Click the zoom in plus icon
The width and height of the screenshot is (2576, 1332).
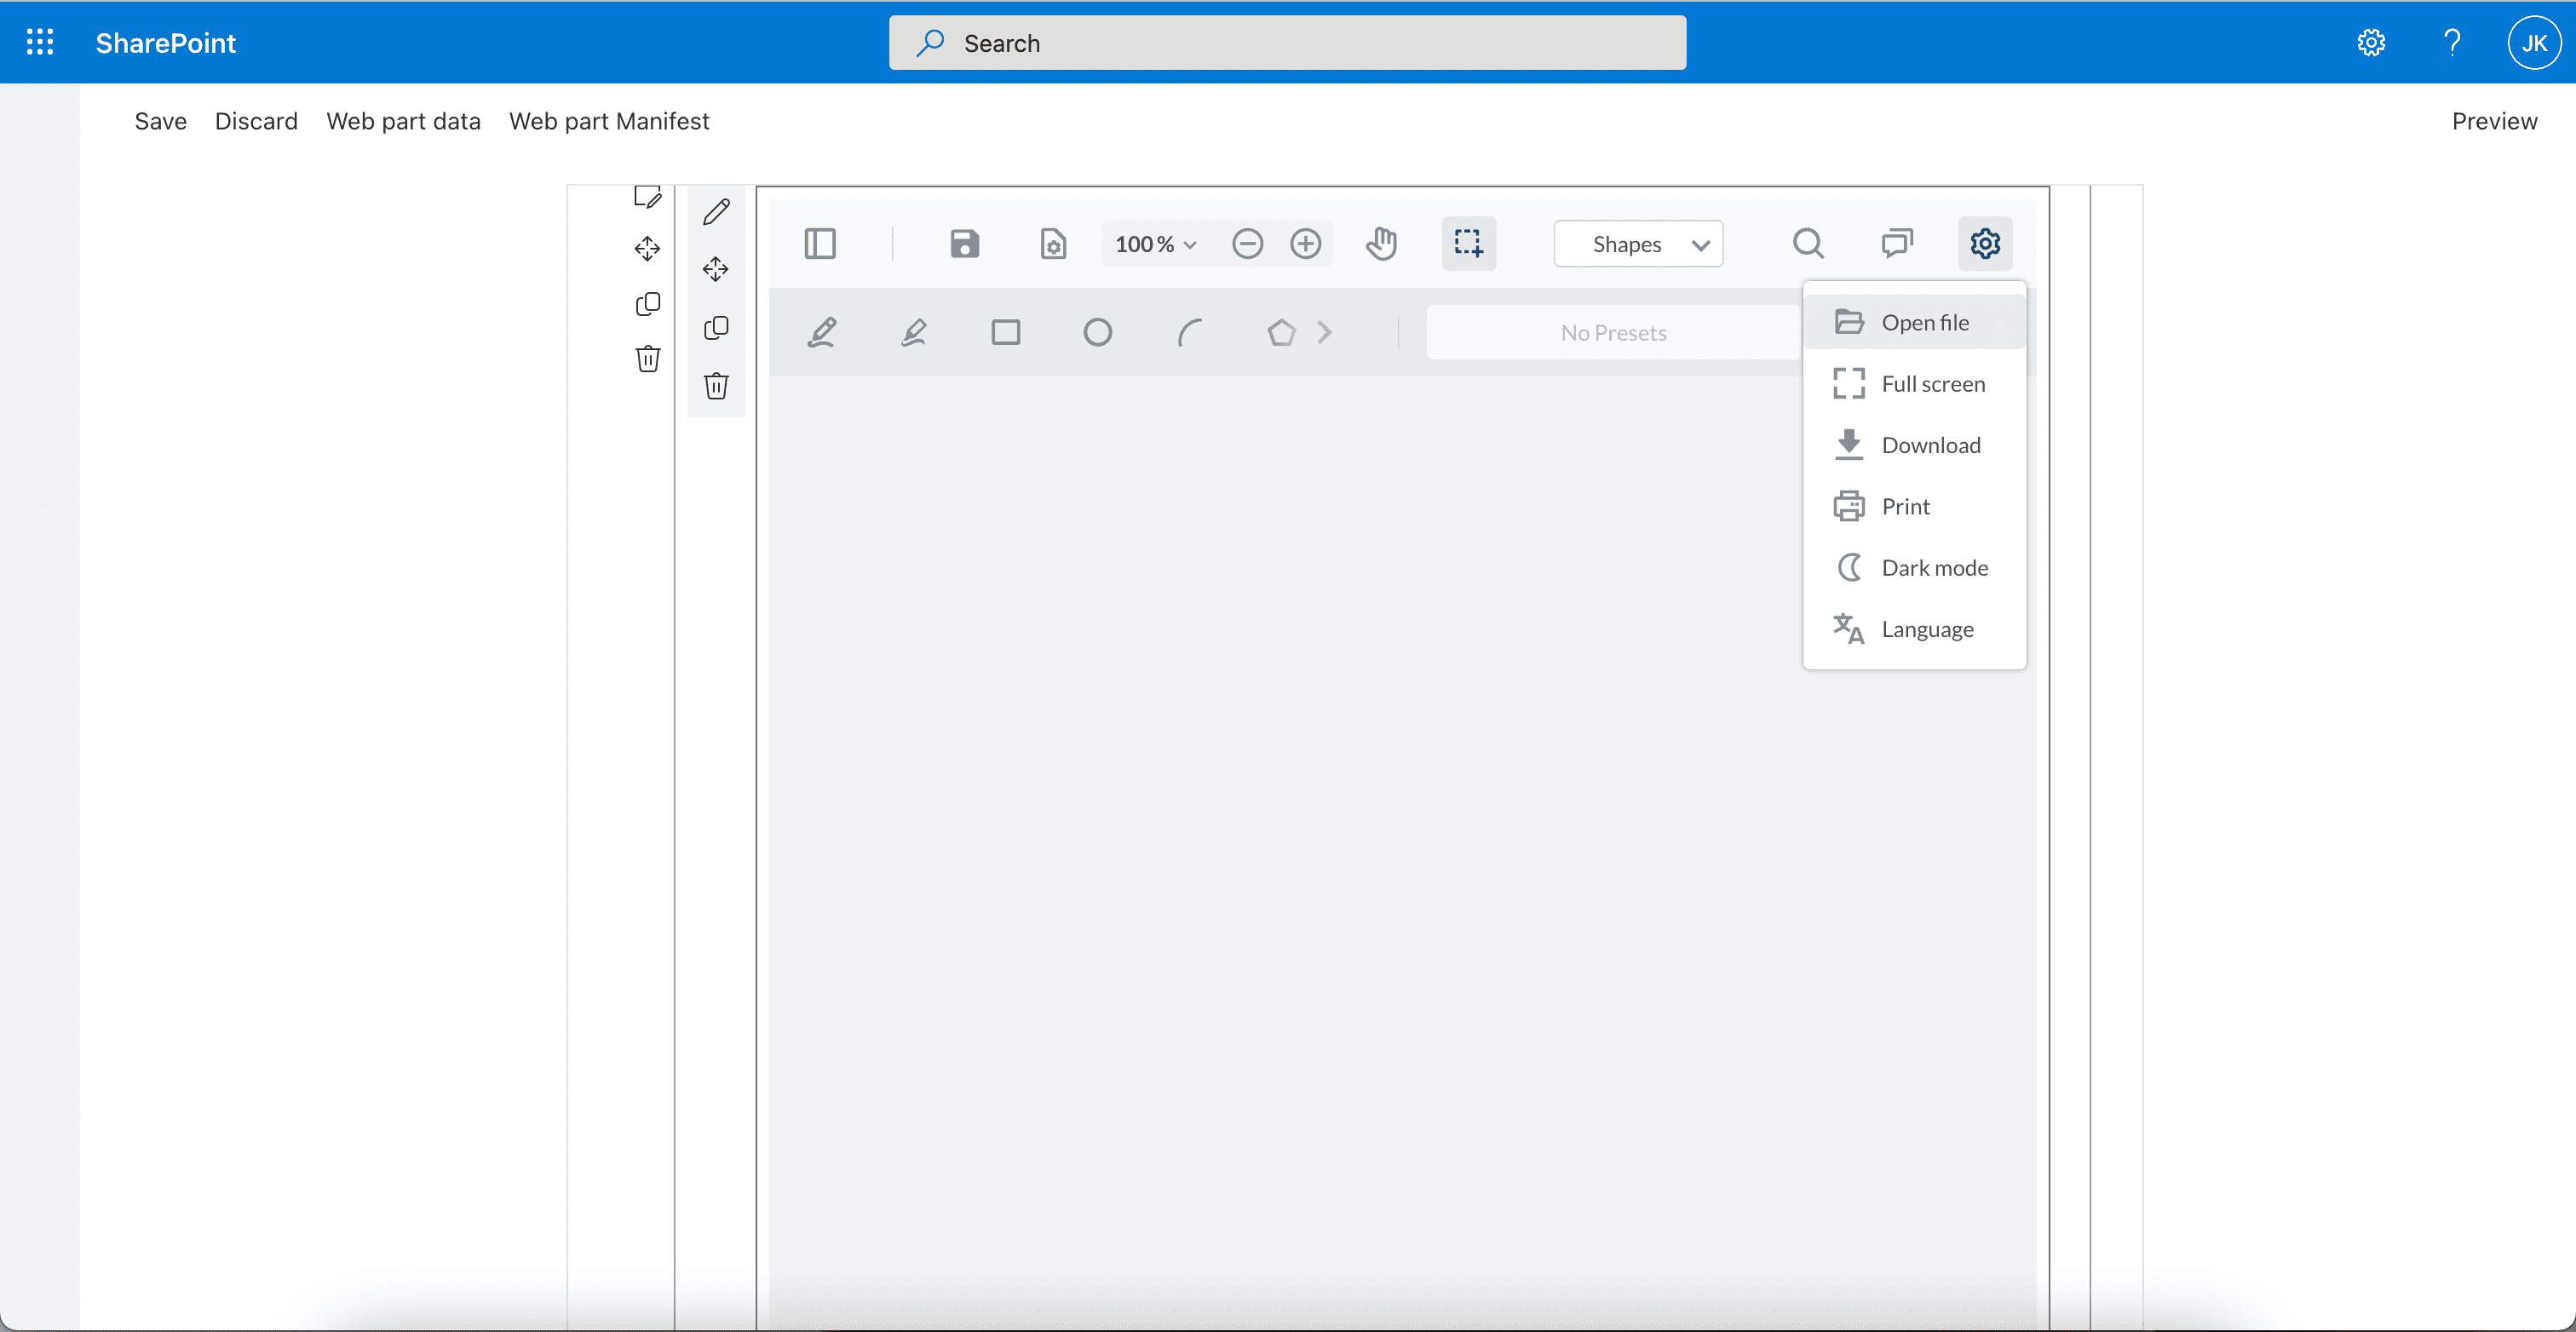click(x=1305, y=244)
